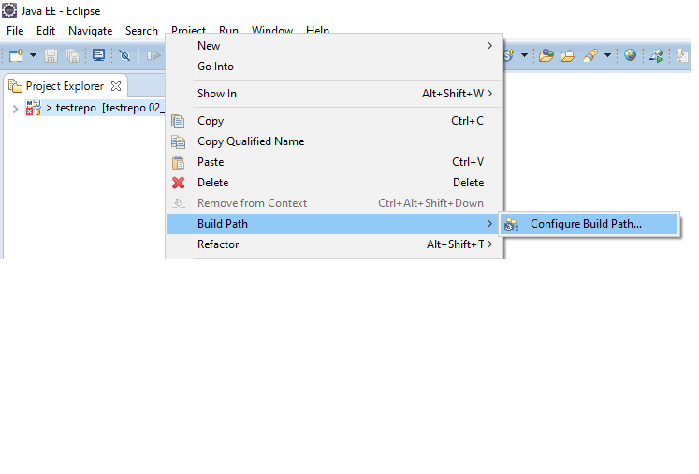The width and height of the screenshot is (699, 474).
Task: Click the Open Task folder icon
Action: [567, 56]
